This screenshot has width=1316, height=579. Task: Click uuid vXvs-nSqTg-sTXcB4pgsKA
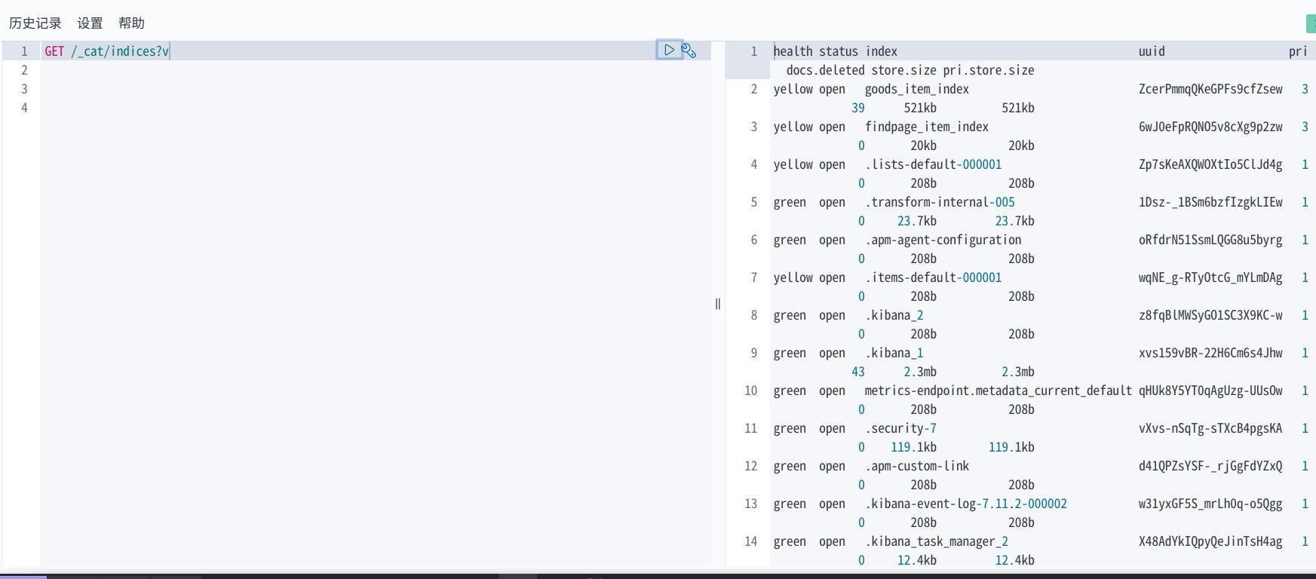click(1210, 428)
